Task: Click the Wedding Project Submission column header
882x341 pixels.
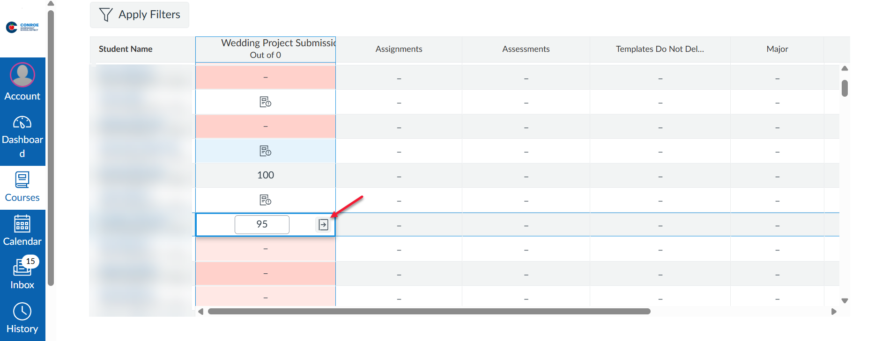Action: tap(266, 49)
